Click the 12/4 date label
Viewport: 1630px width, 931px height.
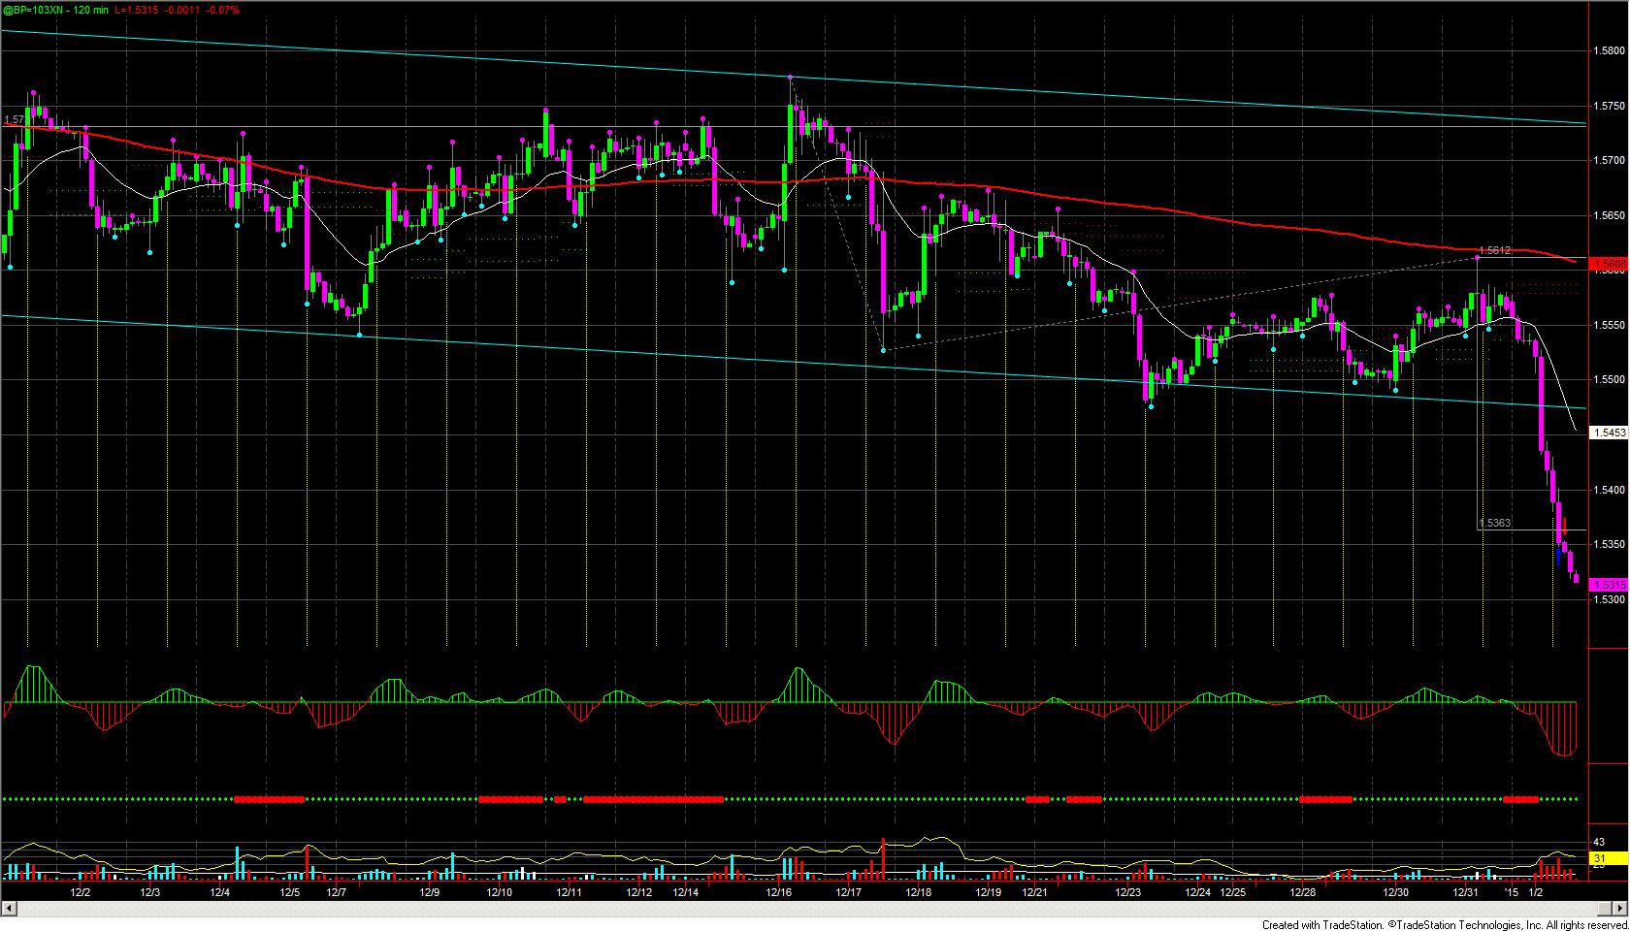point(219,892)
